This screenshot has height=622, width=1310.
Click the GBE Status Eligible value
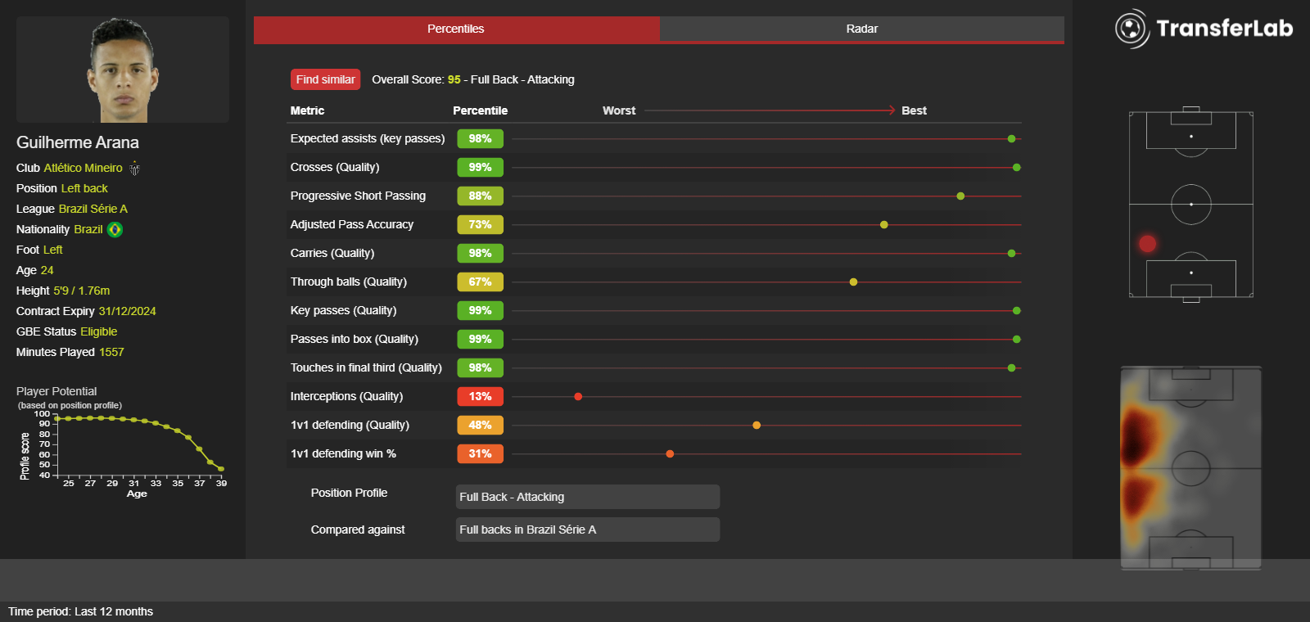pos(98,331)
